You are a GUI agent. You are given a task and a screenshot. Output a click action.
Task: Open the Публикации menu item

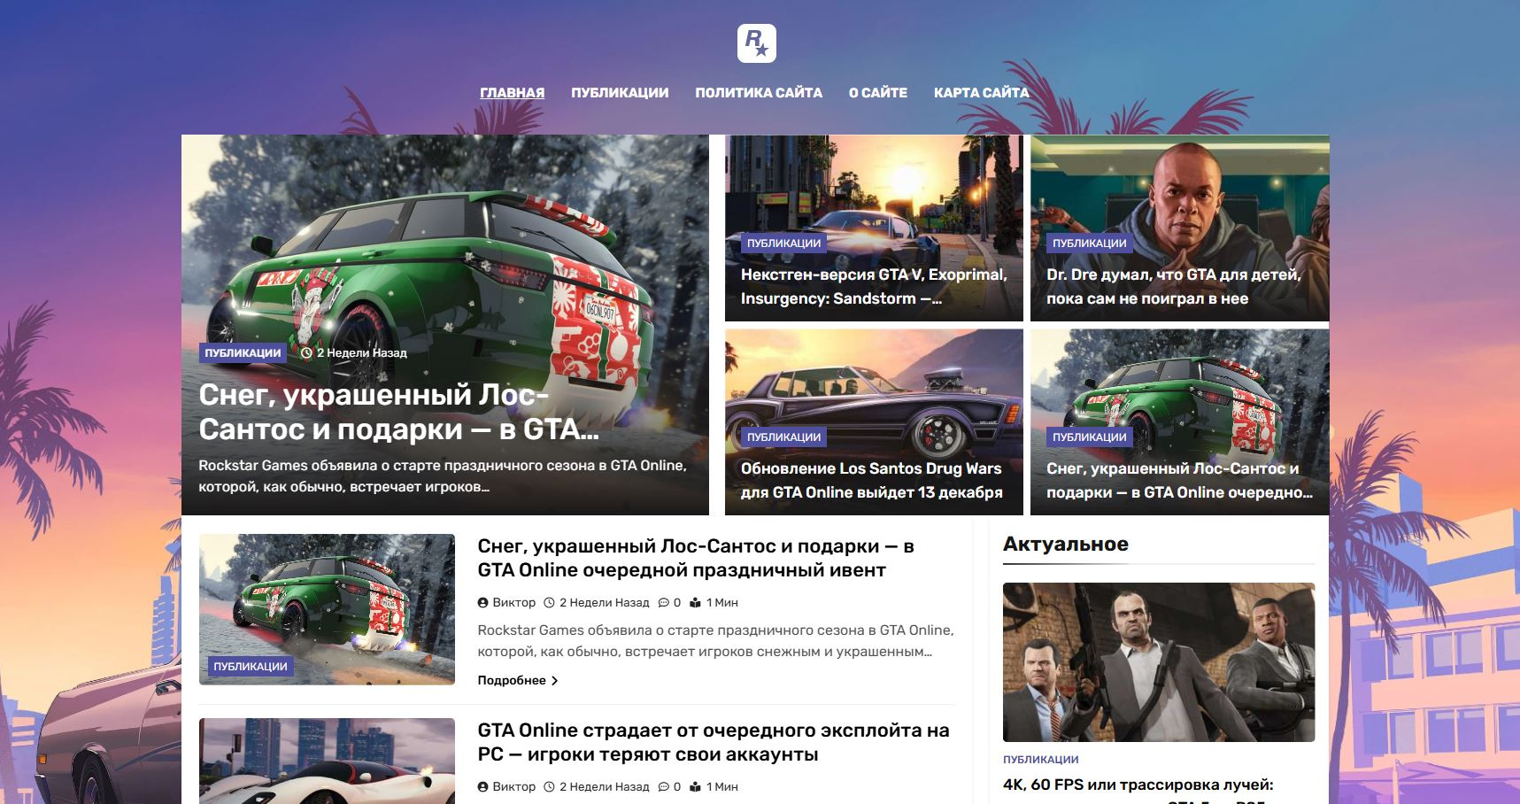click(x=620, y=93)
